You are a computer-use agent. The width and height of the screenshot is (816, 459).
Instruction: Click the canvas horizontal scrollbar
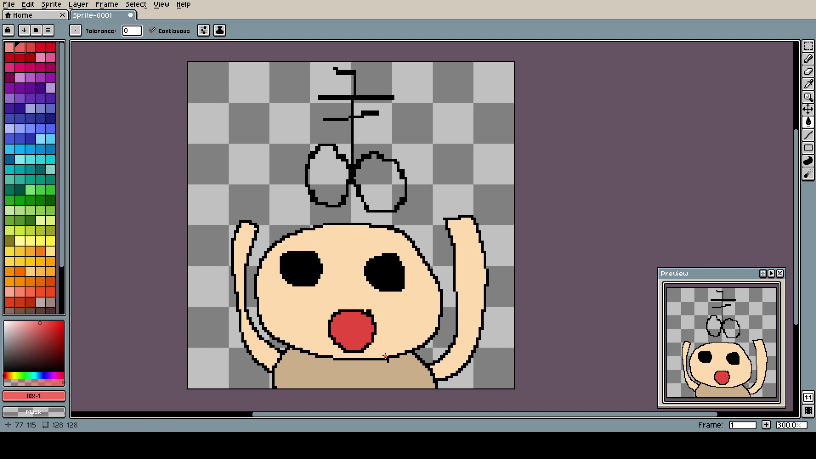[x=484, y=414]
